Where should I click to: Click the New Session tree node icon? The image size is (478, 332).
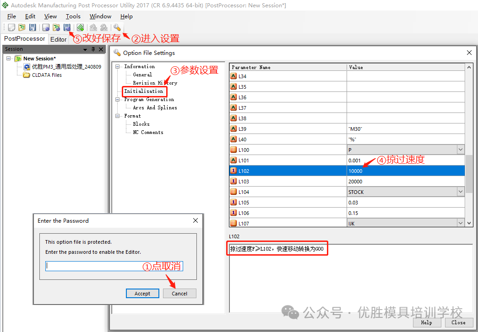tap(18, 59)
